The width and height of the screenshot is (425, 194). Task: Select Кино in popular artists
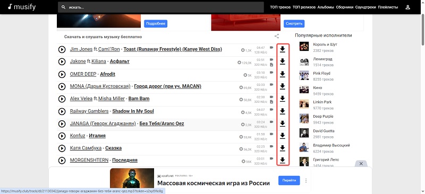pos(317,87)
